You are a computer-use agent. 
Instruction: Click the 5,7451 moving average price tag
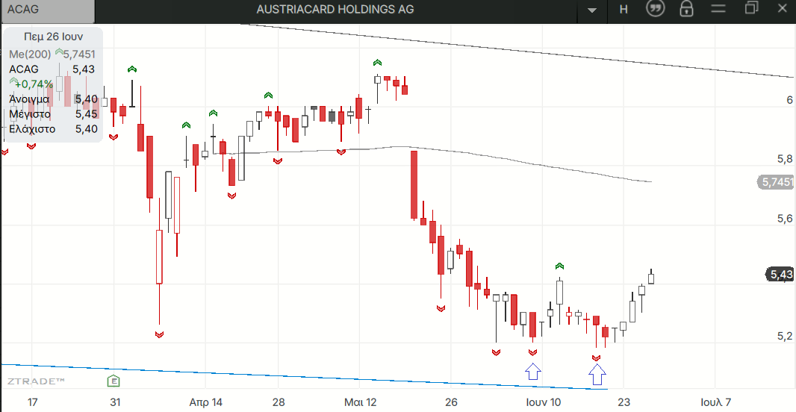[776, 181]
